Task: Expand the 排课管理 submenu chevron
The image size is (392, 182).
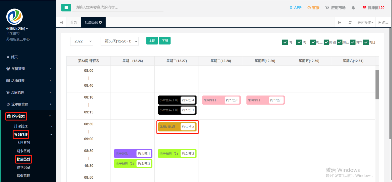Action: click(x=52, y=126)
